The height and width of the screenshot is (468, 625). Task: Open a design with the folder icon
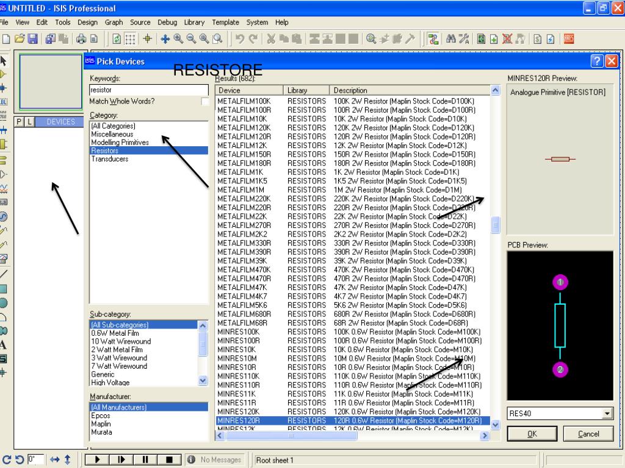pyautogui.click(x=19, y=38)
